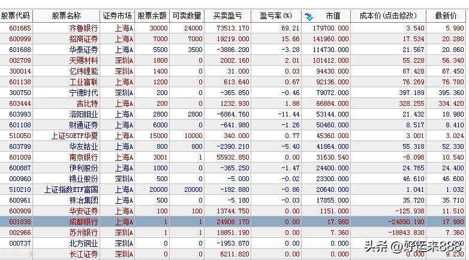The image size is (469, 260).
Task: Click the 盈亏率(%) column header
Action: coord(276,16)
